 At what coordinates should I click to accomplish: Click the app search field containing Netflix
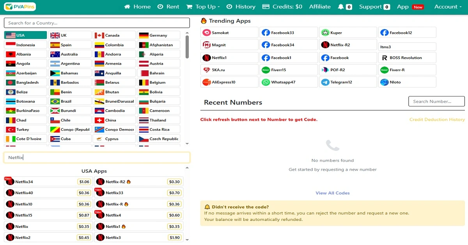click(97, 157)
